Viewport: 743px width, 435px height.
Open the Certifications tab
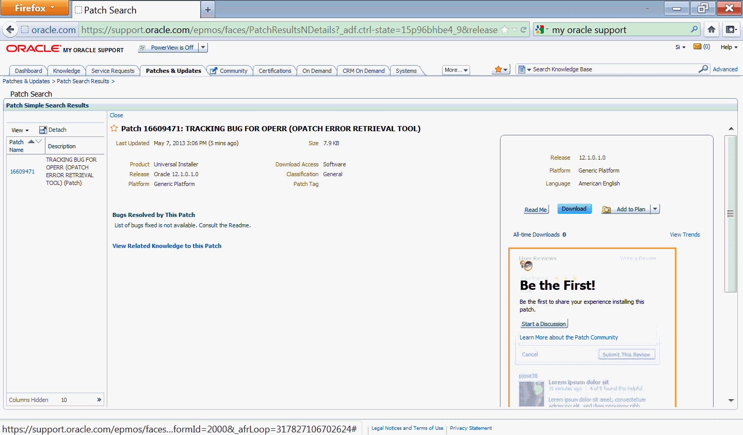275,71
